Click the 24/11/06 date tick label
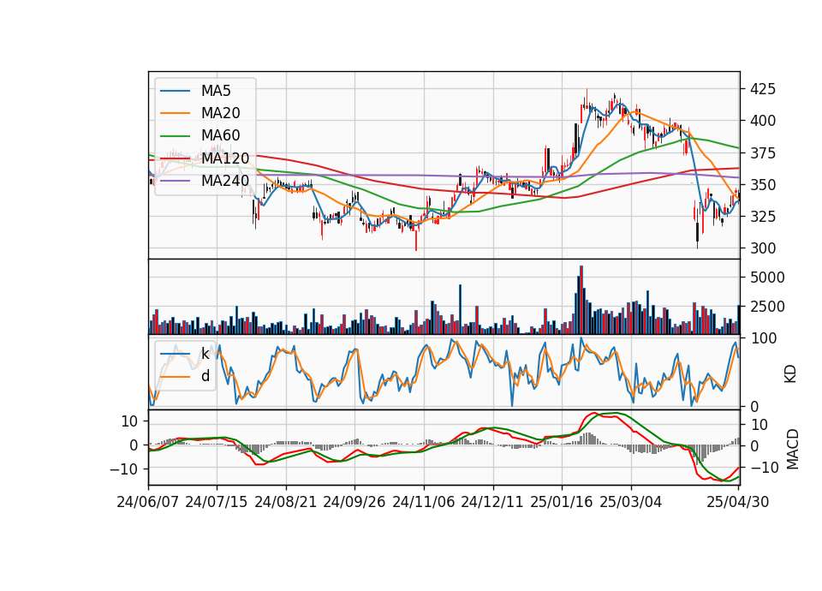This screenshot has width=822, height=591. click(424, 502)
